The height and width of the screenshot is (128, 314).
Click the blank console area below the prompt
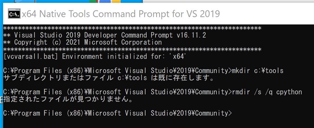[x=158, y=123]
